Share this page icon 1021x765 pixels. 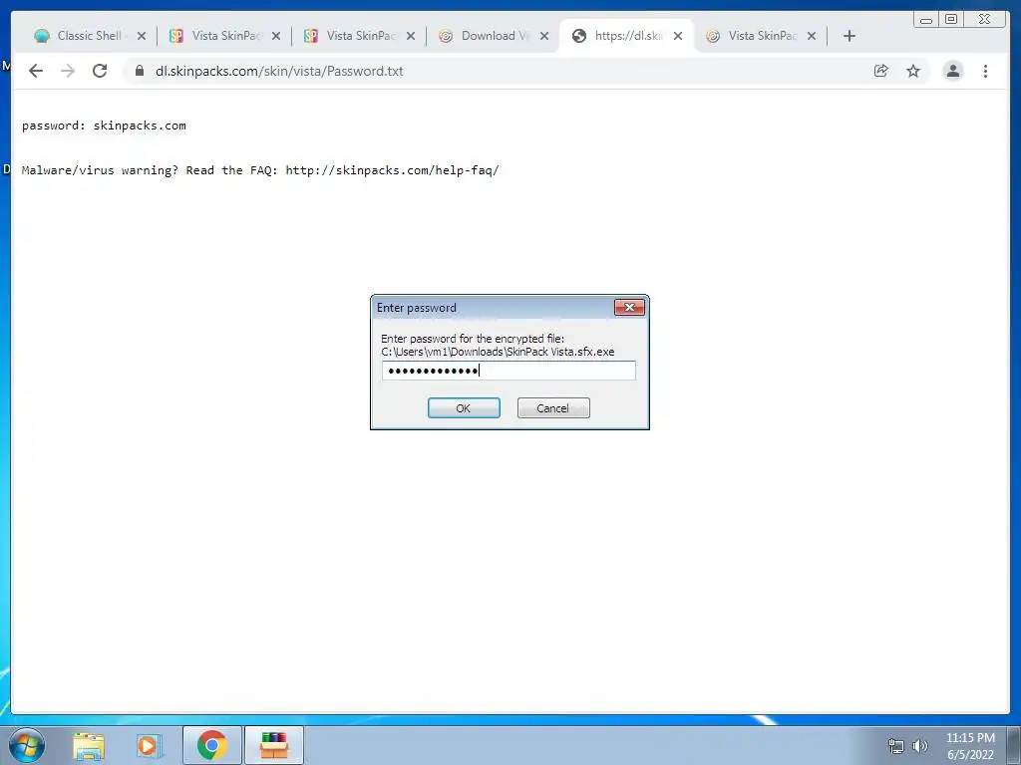881,71
